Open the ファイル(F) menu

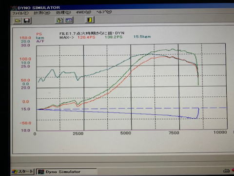click(x=20, y=13)
